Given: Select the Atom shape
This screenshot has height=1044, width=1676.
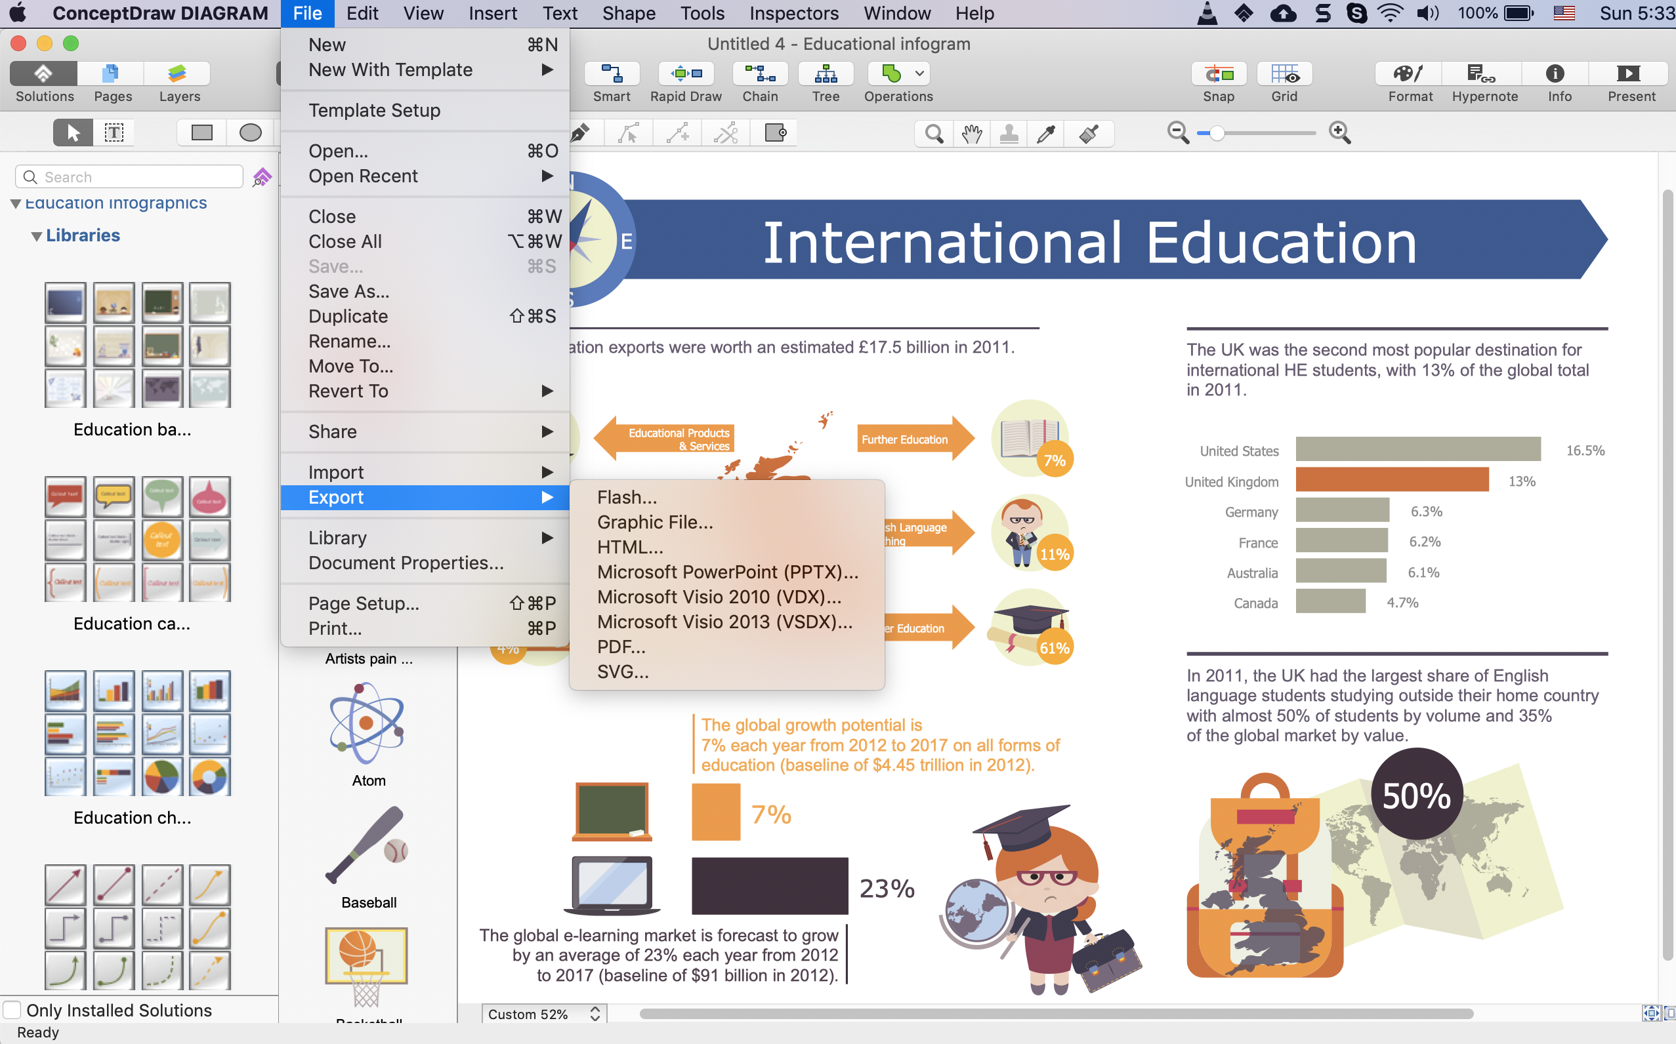Looking at the screenshot, I should (x=367, y=723).
